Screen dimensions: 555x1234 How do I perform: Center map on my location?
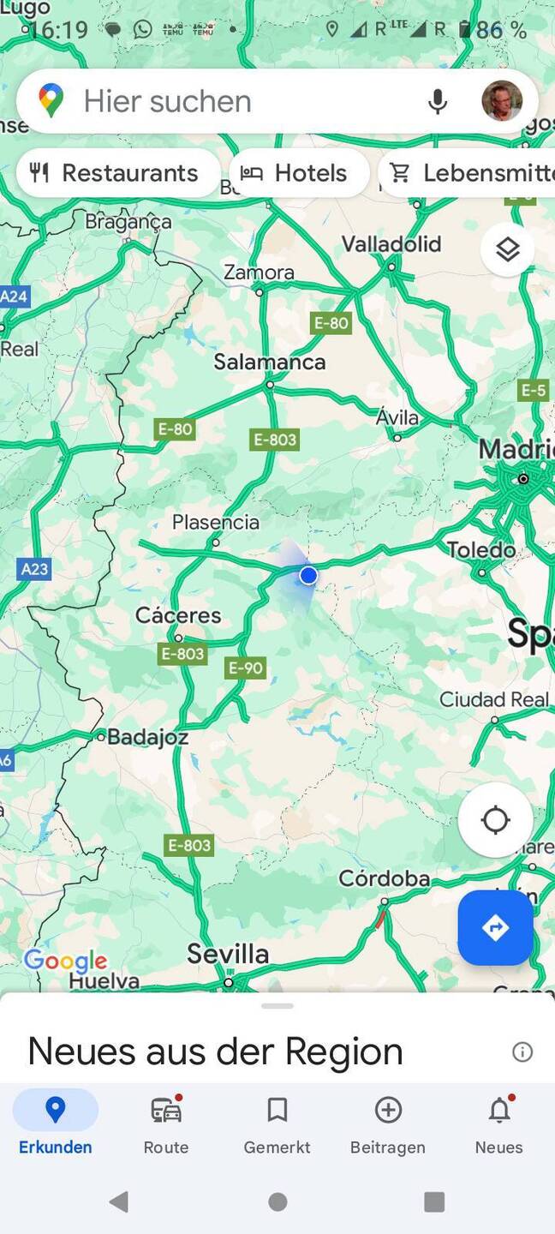(495, 820)
